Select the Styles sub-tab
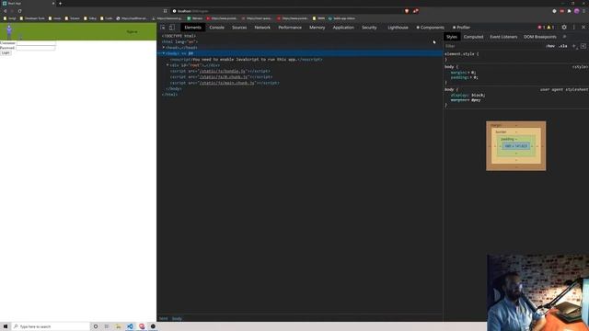 click(452, 37)
